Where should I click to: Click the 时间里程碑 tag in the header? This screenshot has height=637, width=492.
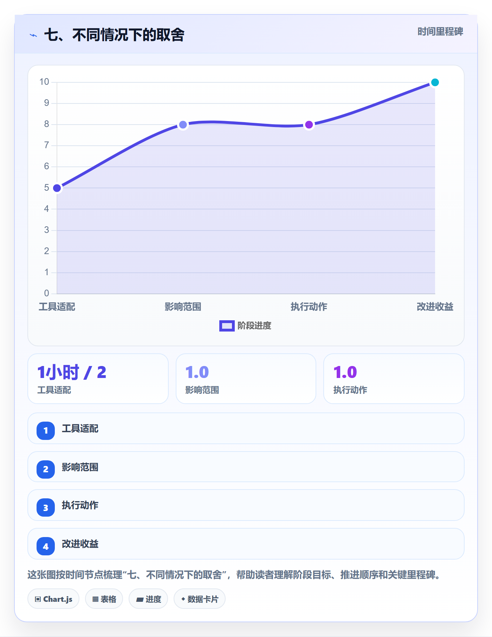coord(440,32)
